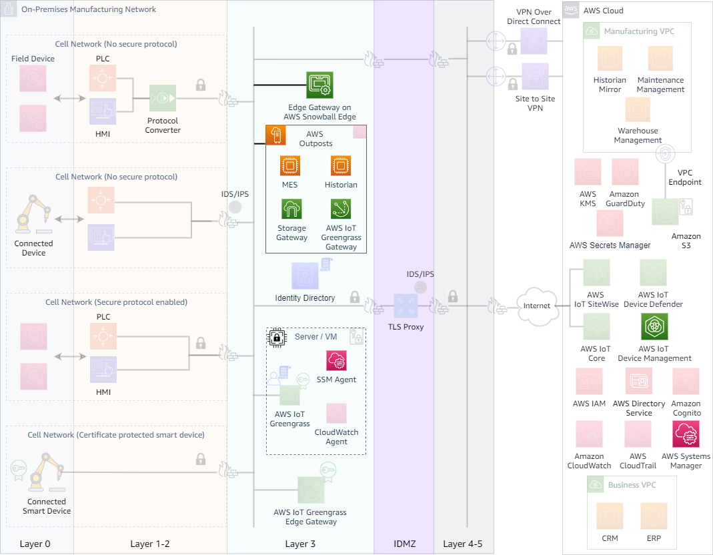
Task: Click the On-Premises Manufacturing Network building icon
Action: pos(9,9)
